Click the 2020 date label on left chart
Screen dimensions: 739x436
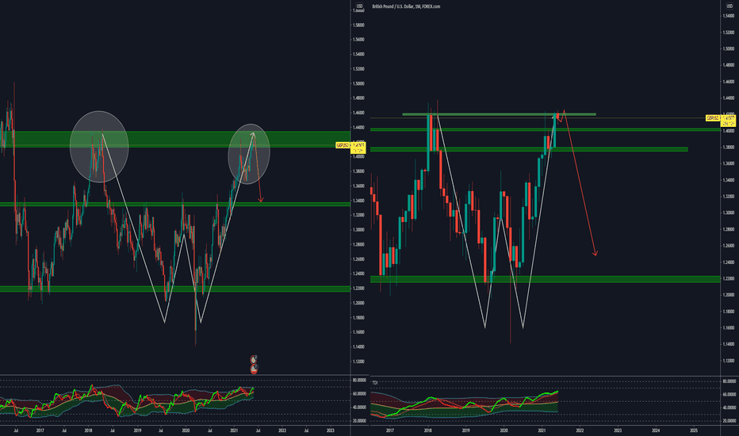(186, 430)
